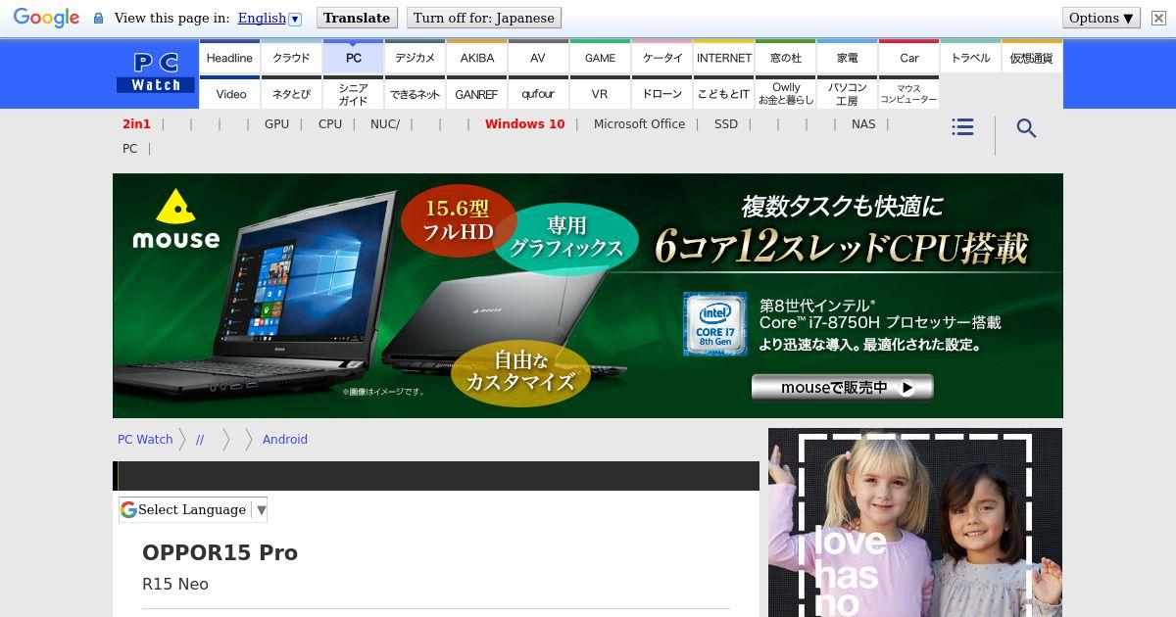Click the Translate button
Viewport: 1176px width, 617px height.
tap(357, 18)
